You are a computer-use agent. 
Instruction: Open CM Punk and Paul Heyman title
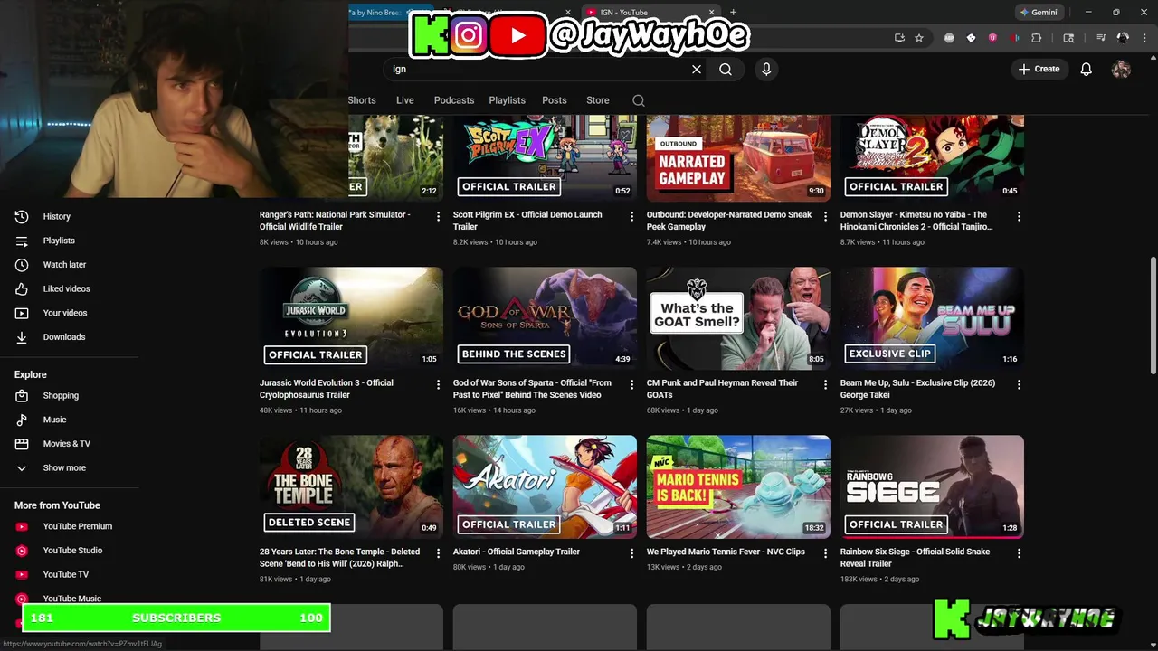click(722, 389)
